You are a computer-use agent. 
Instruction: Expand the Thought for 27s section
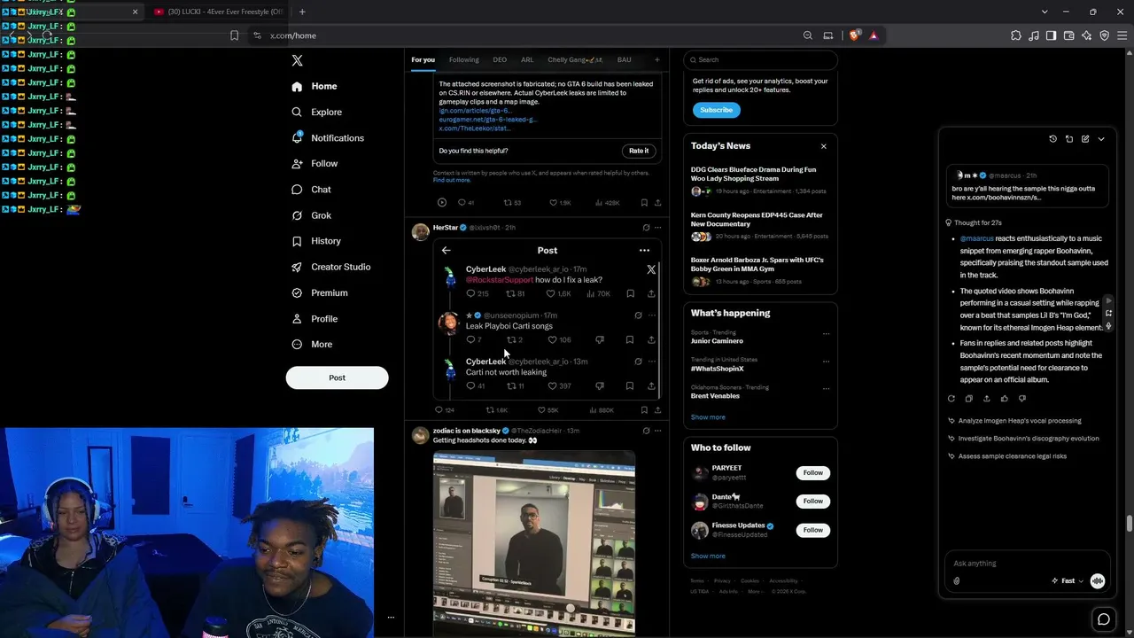[x=974, y=222]
